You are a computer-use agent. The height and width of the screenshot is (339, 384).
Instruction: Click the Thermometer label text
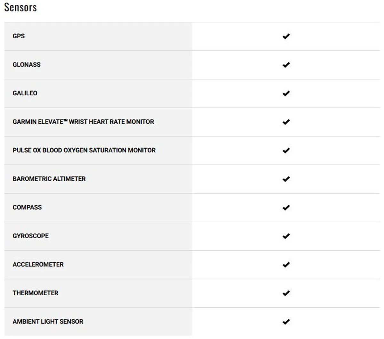36,293
